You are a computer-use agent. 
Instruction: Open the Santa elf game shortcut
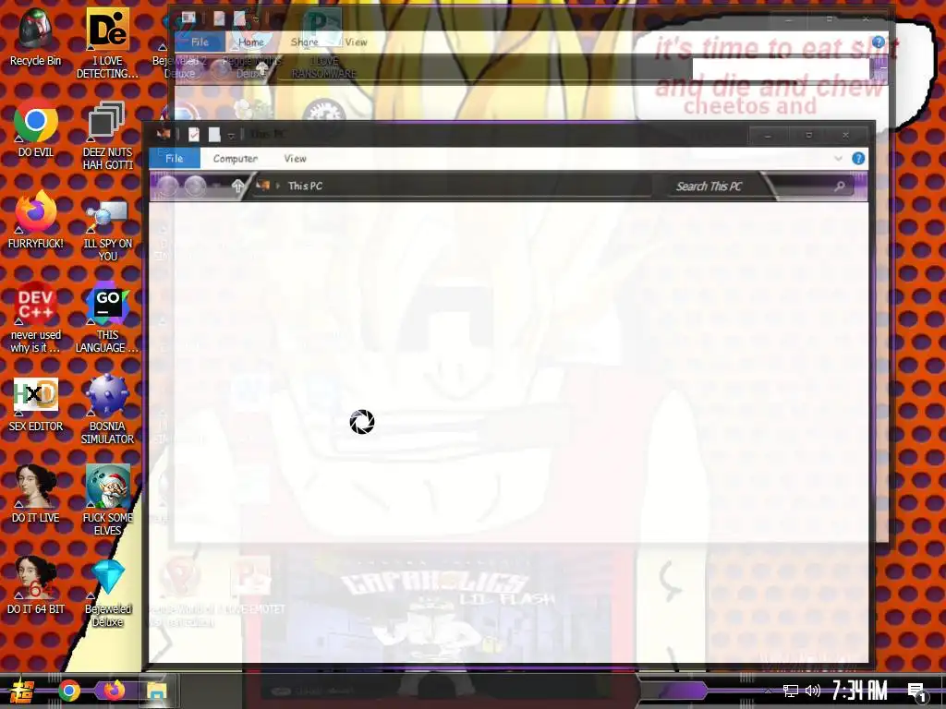(107, 501)
